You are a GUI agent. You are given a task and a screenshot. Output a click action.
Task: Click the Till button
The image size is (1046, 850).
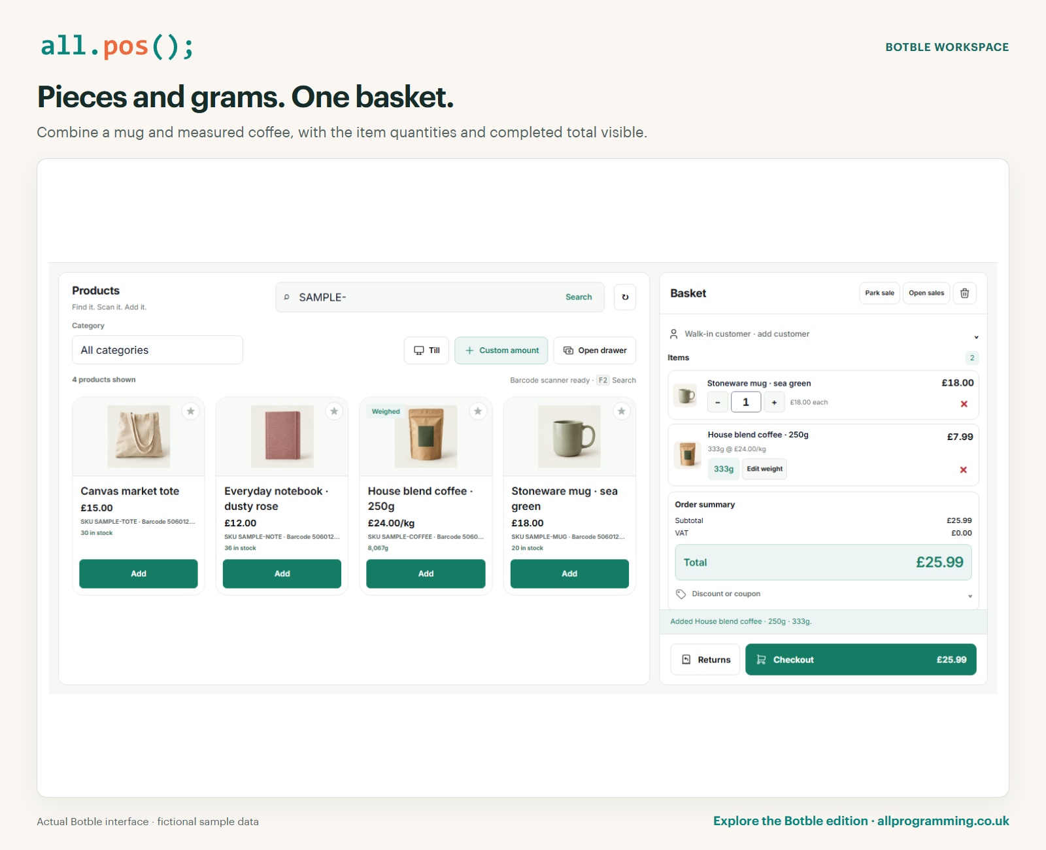click(427, 350)
